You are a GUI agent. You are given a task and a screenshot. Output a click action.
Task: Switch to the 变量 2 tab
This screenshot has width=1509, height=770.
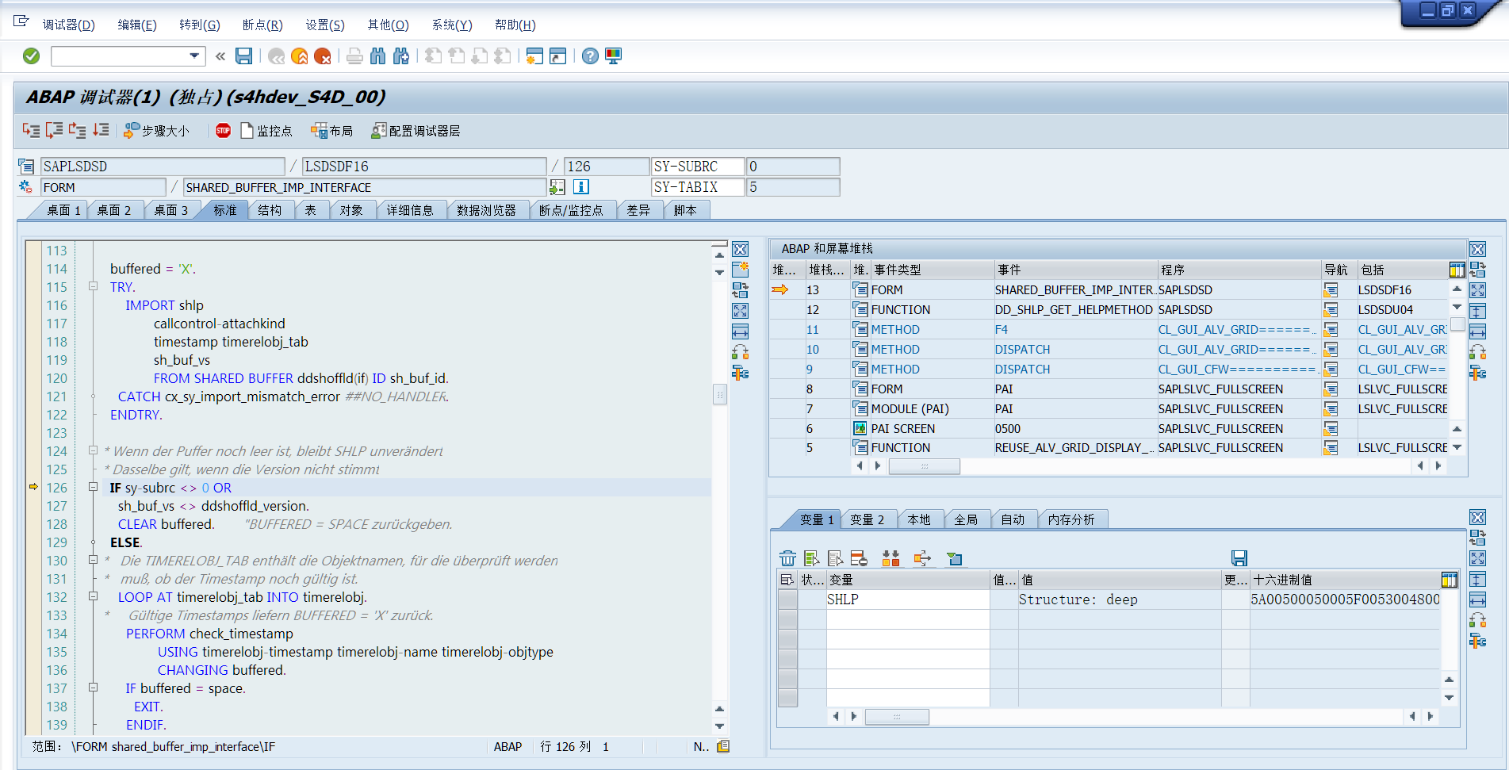(x=869, y=519)
